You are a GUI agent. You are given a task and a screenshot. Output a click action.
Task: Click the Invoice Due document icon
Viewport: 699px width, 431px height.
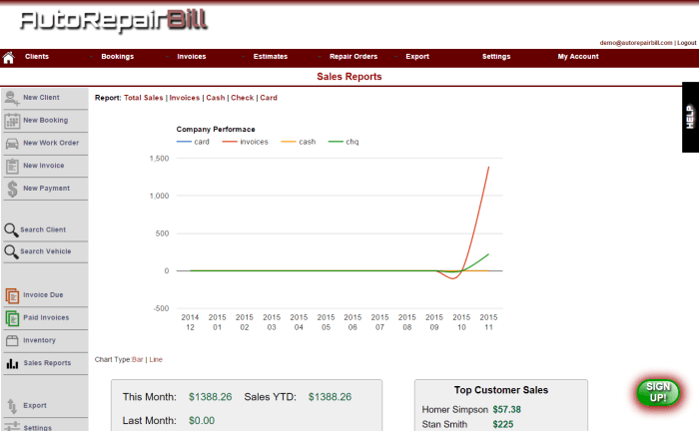[12, 295]
